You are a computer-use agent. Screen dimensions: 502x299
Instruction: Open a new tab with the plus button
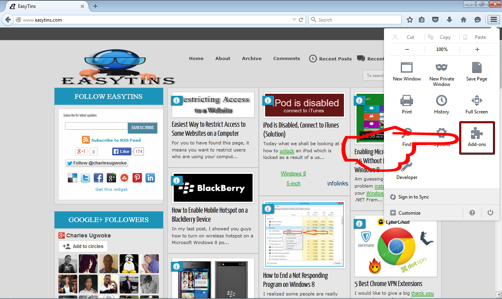click(95, 6)
